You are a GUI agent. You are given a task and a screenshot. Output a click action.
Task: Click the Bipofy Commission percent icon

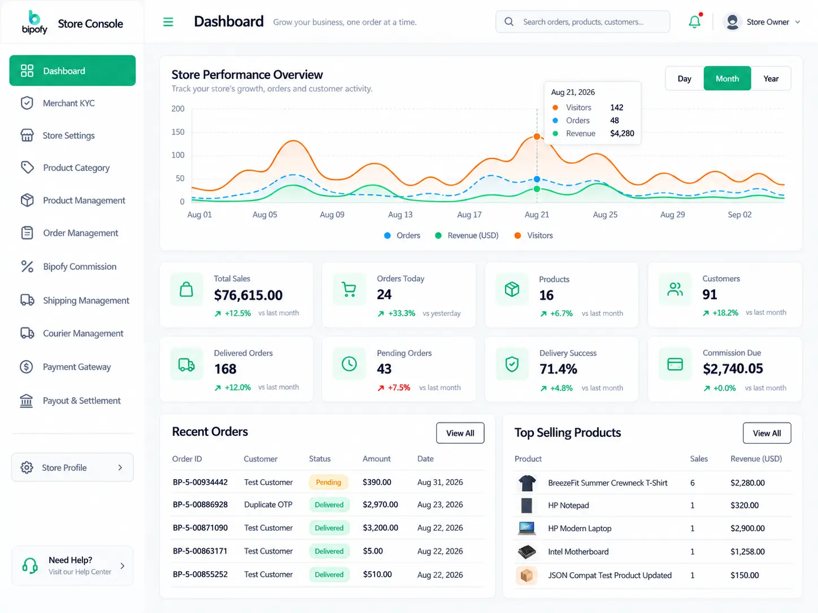[x=27, y=266]
